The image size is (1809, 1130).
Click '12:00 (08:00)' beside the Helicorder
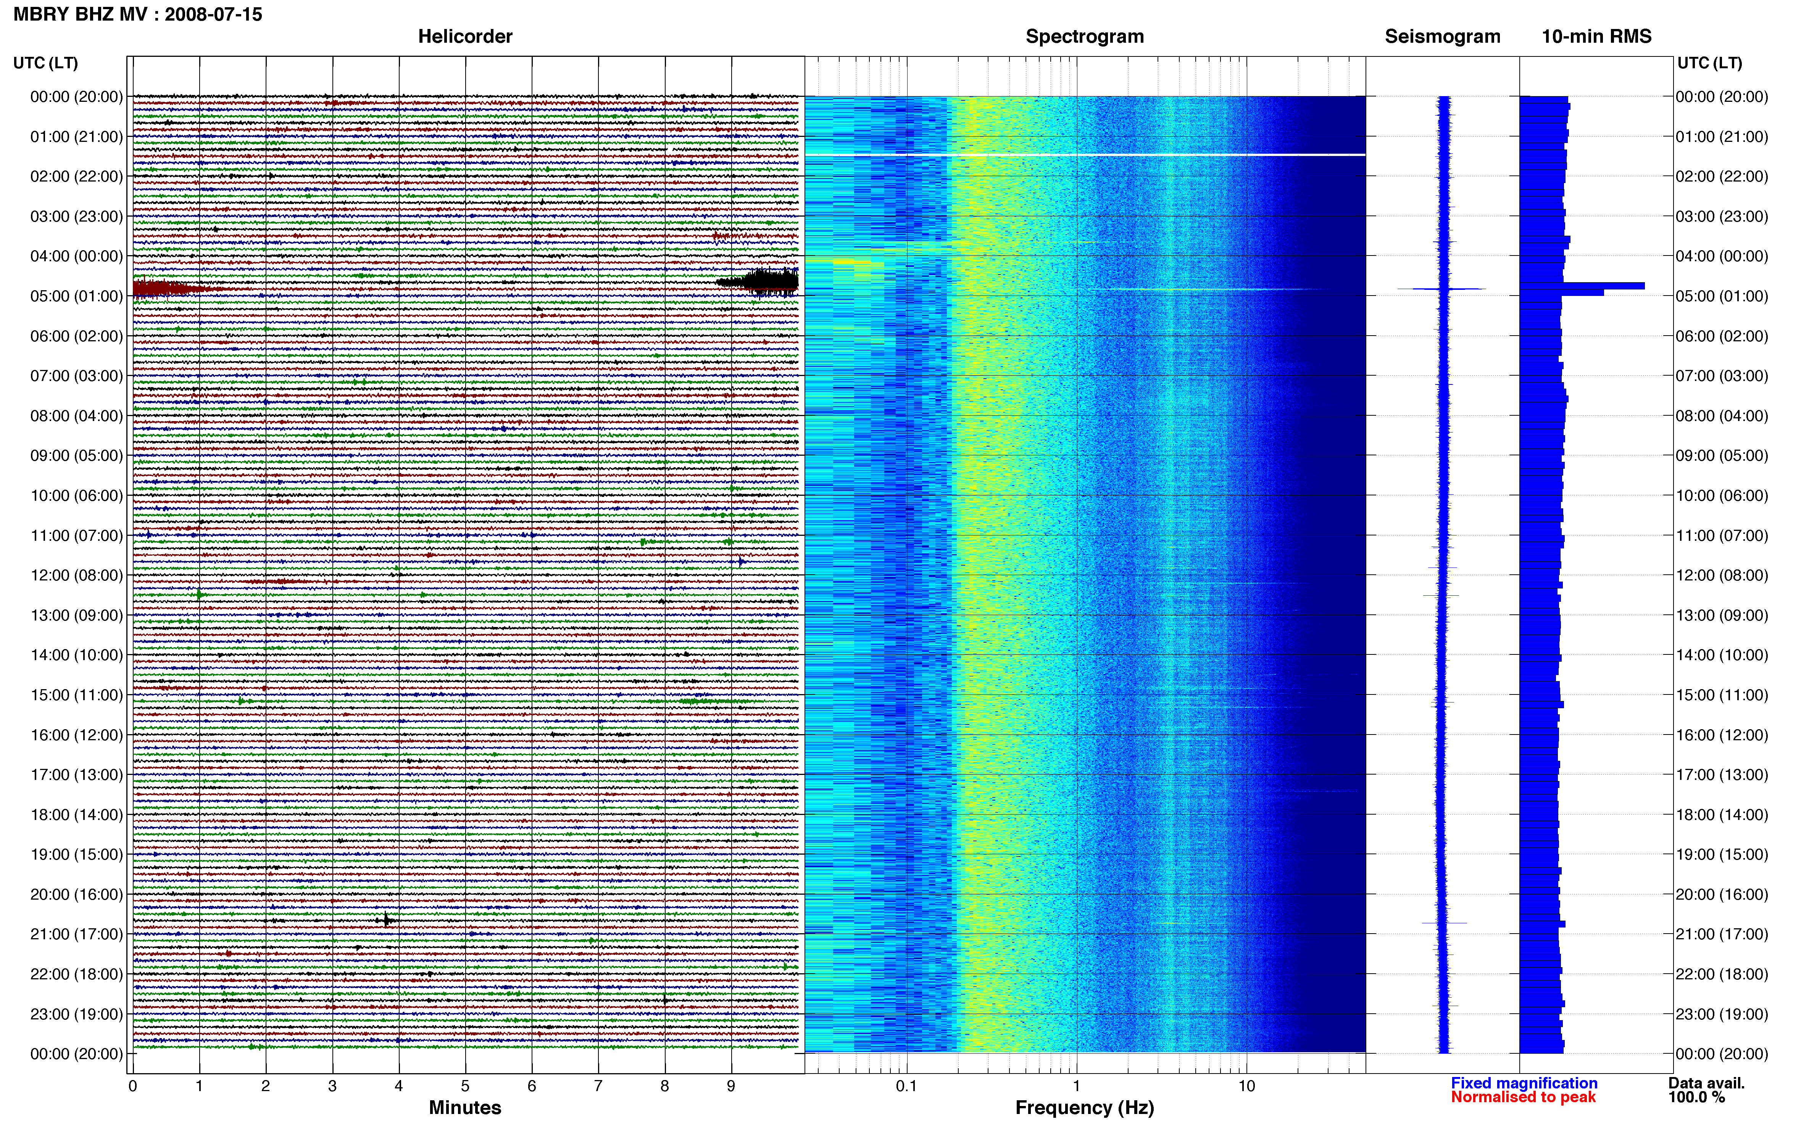(x=76, y=575)
